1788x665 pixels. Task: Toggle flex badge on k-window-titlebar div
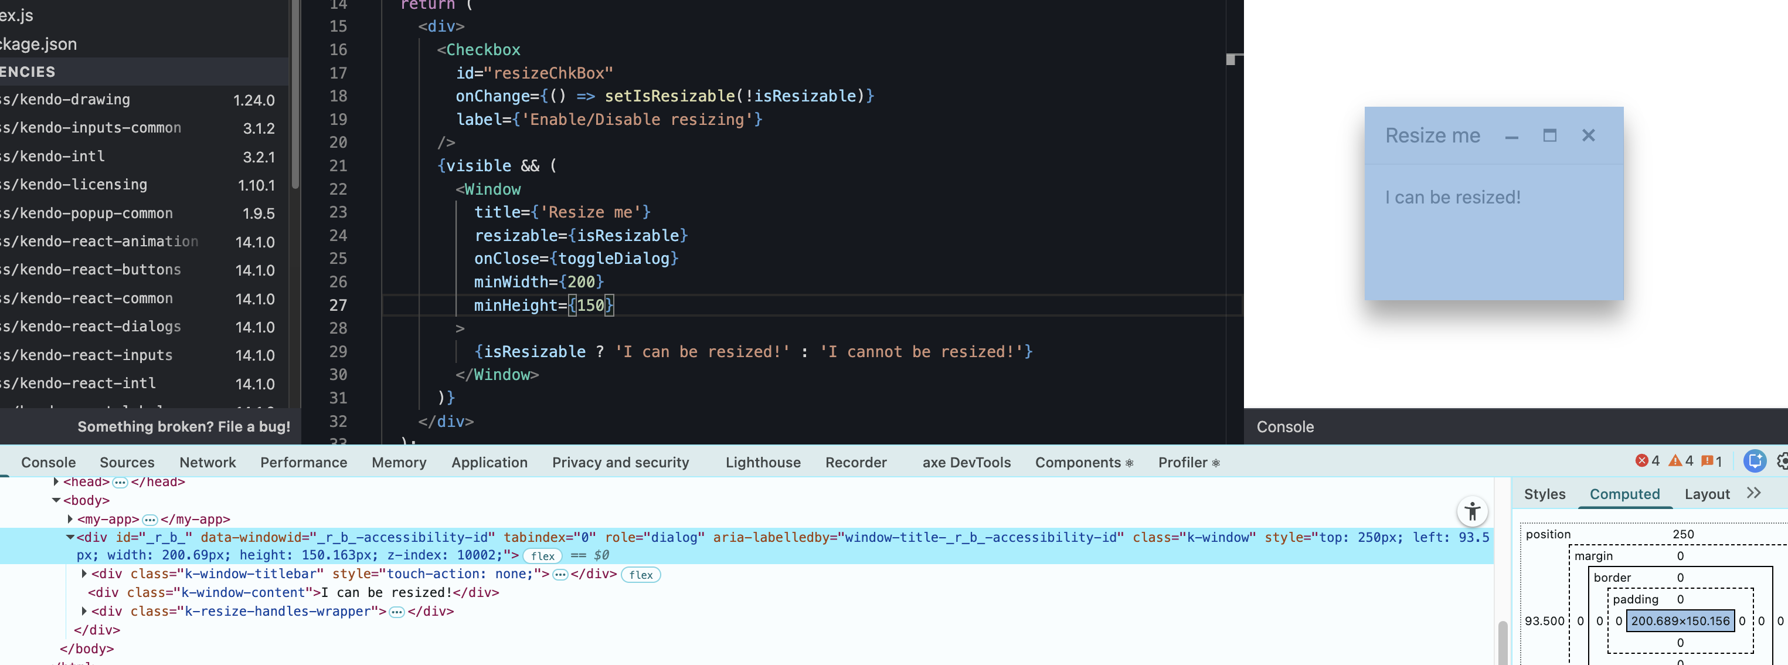point(640,575)
